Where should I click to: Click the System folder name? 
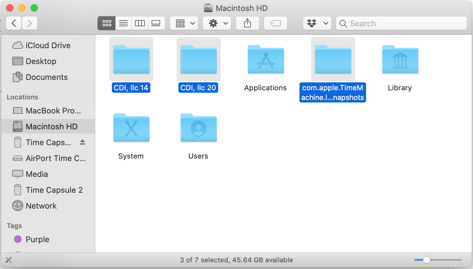(x=131, y=156)
